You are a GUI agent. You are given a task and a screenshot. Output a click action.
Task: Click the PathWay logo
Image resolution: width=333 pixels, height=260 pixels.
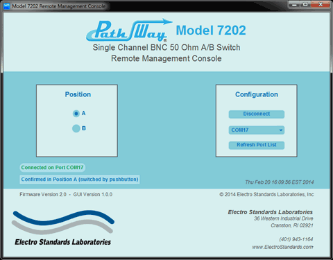pos(129,31)
